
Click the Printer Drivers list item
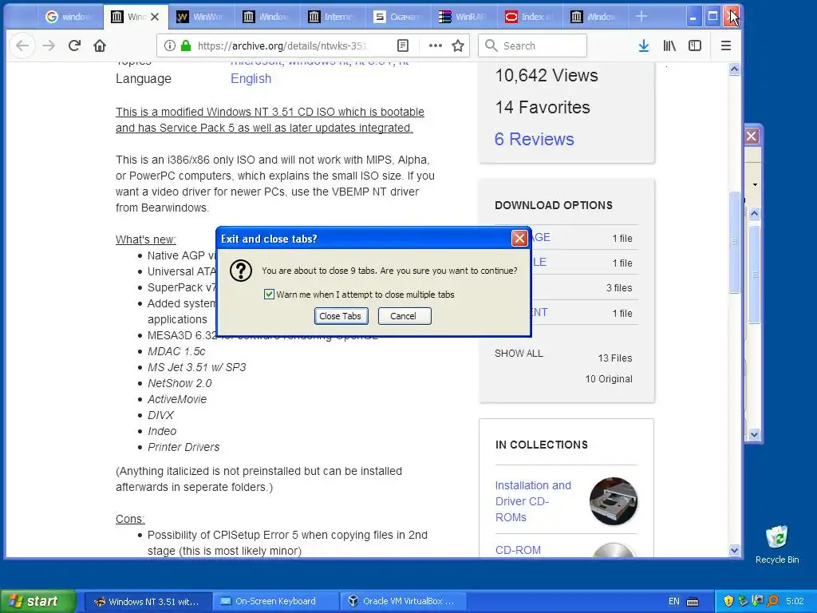(184, 447)
